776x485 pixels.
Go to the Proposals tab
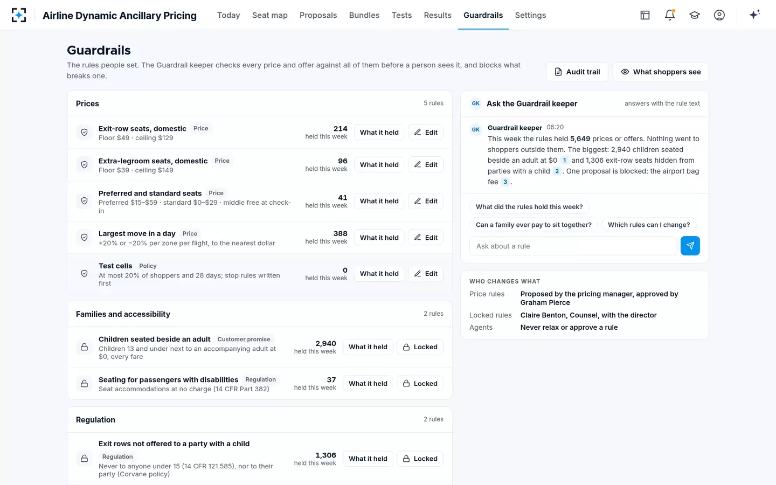click(x=318, y=15)
